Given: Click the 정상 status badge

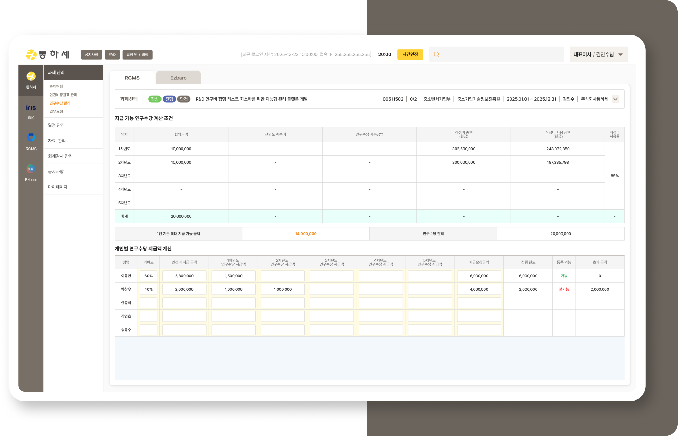Looking at the screenshot, I should 155,99.
